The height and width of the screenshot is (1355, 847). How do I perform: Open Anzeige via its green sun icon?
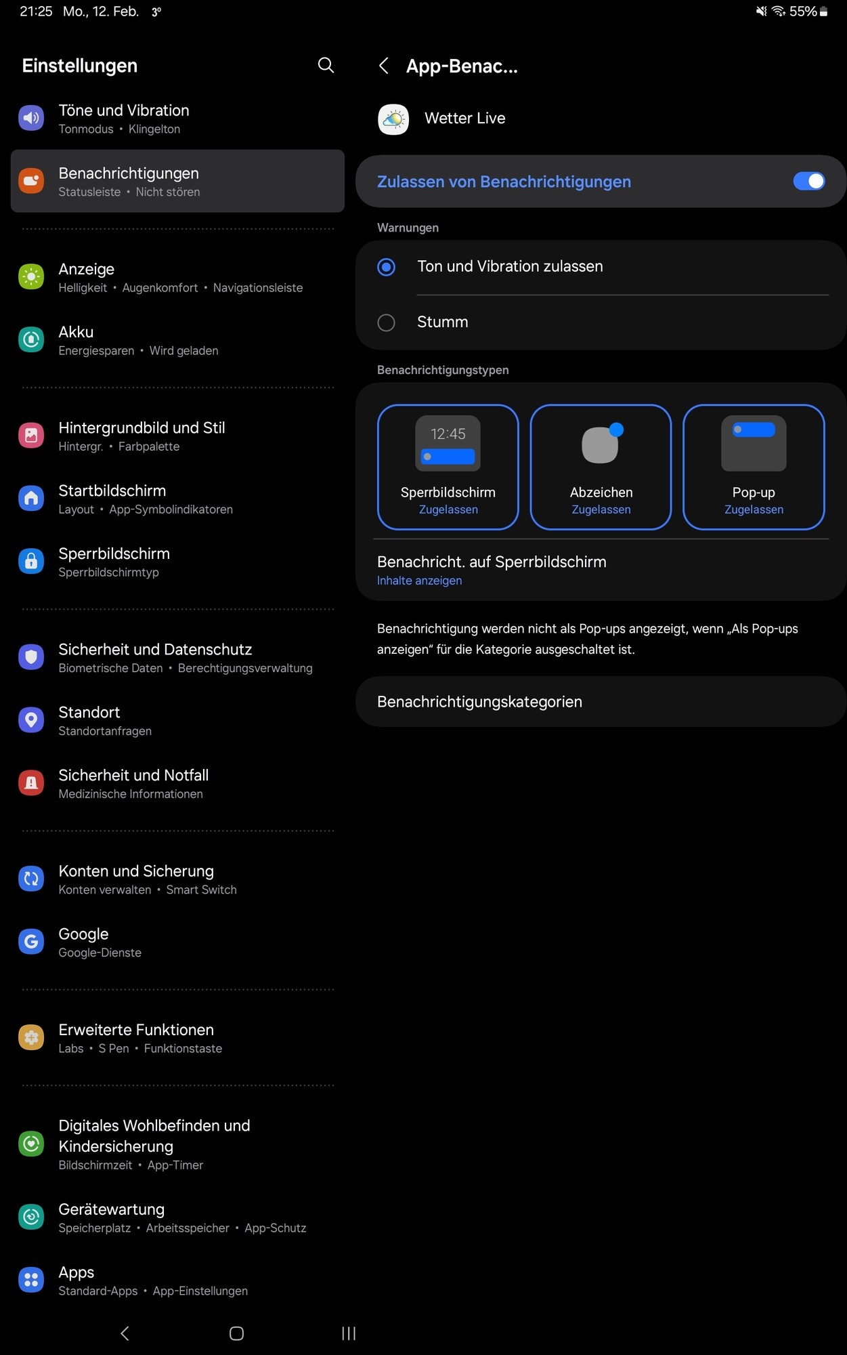31,277
